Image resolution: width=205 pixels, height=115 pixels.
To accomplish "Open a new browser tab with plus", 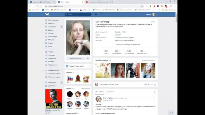I will 115,2.
